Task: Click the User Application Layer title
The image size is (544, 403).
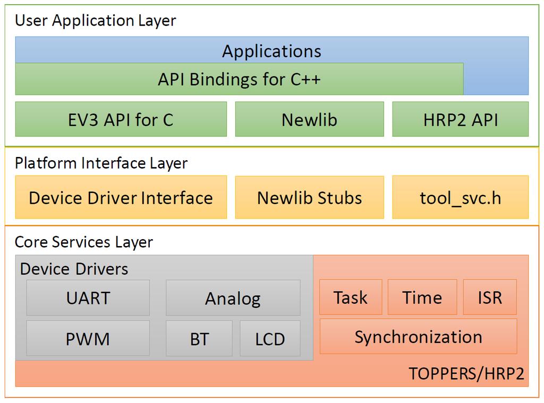Action: pyautogui.click(x=96, y=21)
